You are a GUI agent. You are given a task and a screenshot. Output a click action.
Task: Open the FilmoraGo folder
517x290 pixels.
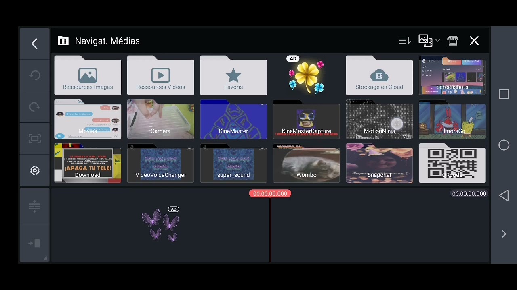(x=452, y=120)
